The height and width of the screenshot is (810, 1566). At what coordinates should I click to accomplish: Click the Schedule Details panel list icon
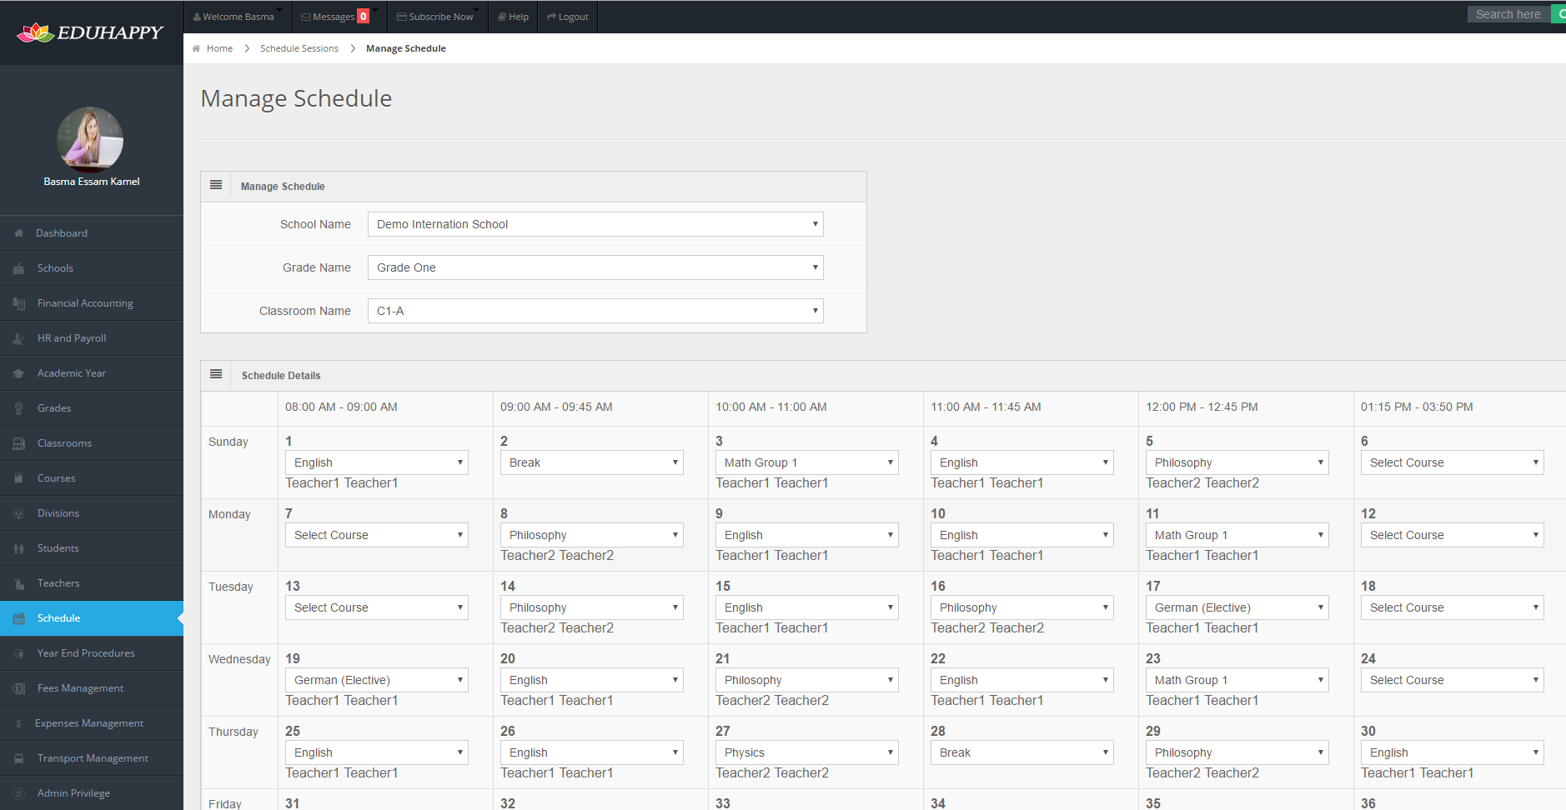(x=216, y=374)
